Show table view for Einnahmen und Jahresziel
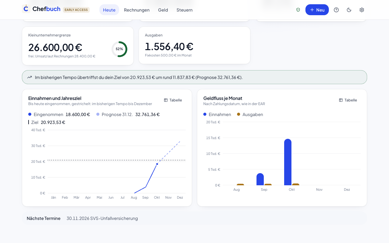The image size is (389, 243). (x=173, y=100)
